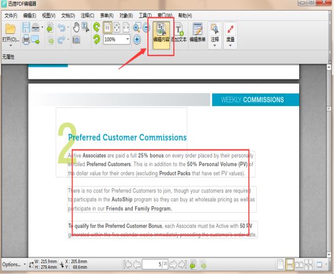
Task: Select the Hand tool
Action: tap(77, 27)
